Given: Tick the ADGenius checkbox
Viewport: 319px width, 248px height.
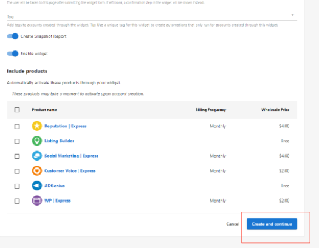Looking at the screenshot, I should [17, 186].
